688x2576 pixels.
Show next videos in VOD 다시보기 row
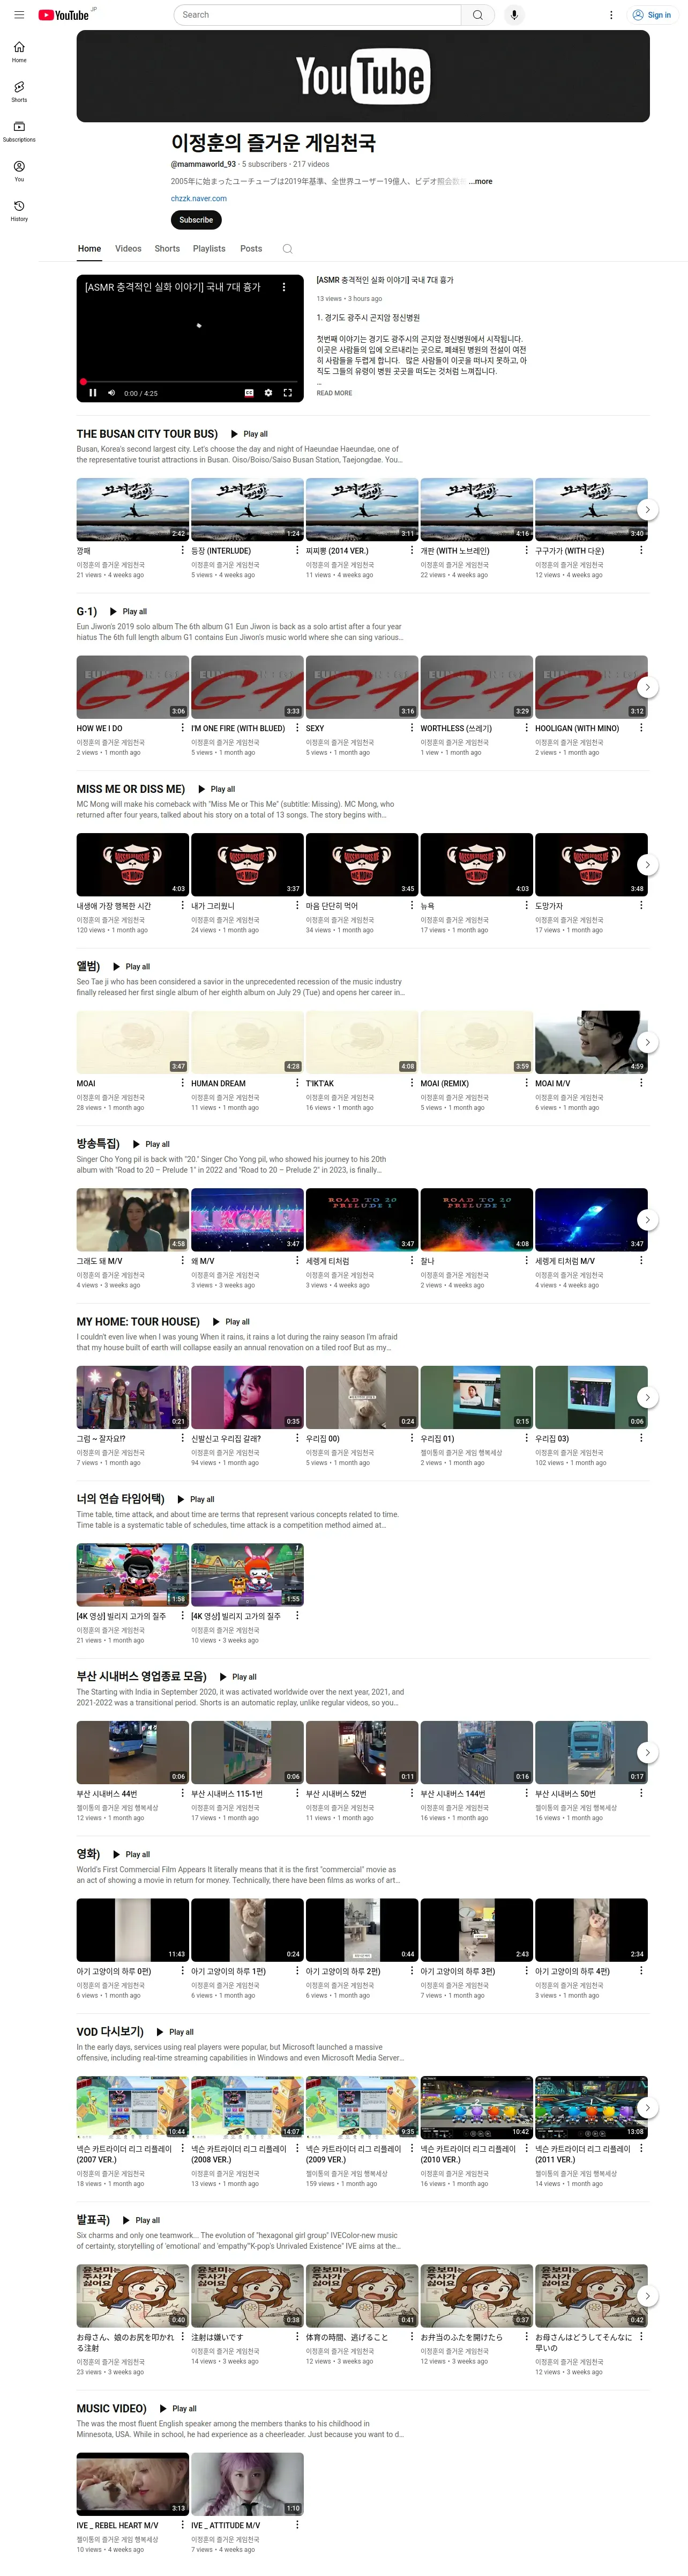(x=647, y=2107)
